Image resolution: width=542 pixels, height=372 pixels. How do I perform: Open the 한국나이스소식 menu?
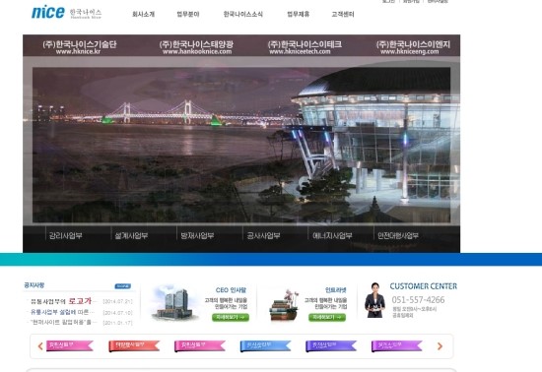(x=243, y=14)
